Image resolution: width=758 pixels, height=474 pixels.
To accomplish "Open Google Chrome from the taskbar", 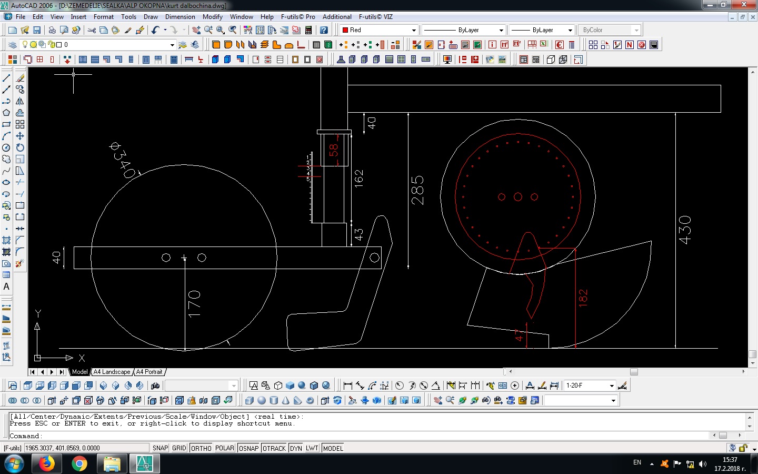I will (x=79, y=464).
